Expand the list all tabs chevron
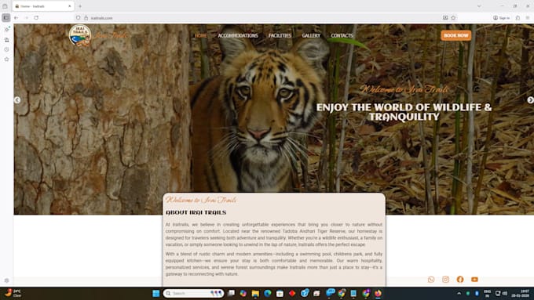The height and width of the screenshot is (300, 534). coord(479,6)
